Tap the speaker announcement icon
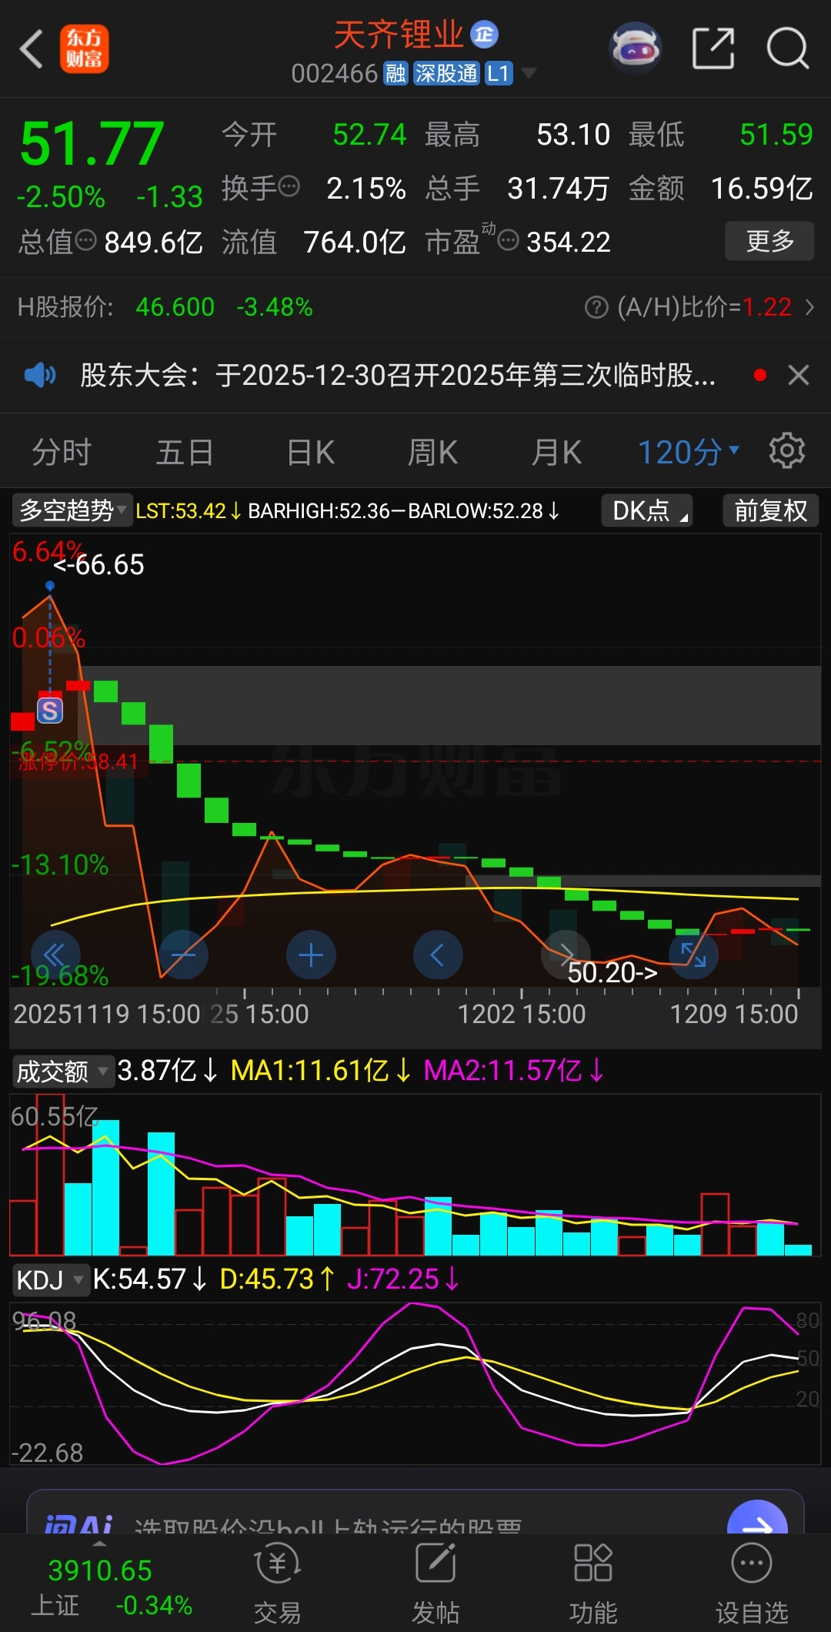This screenshot has width=831, height=1632. click(40, 376)
